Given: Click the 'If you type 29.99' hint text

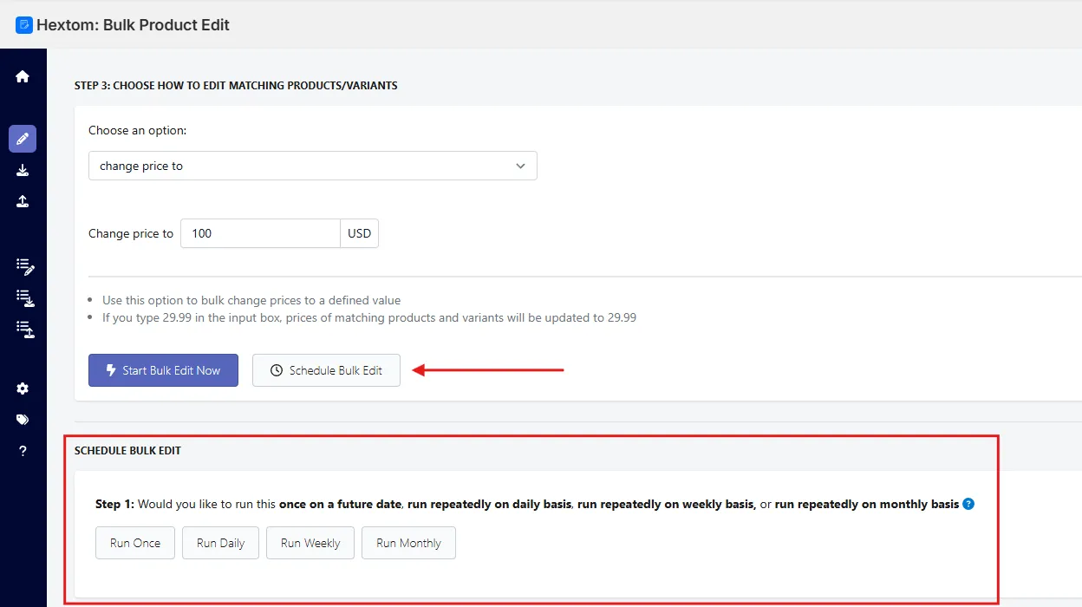Looking at the screenshot, I should [369, 317].
